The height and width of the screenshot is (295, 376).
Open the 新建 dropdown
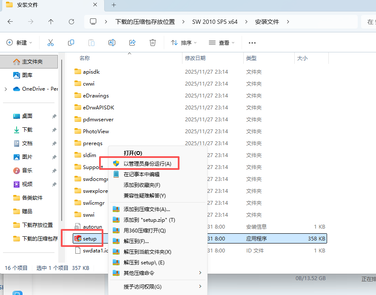click(19, 43)
